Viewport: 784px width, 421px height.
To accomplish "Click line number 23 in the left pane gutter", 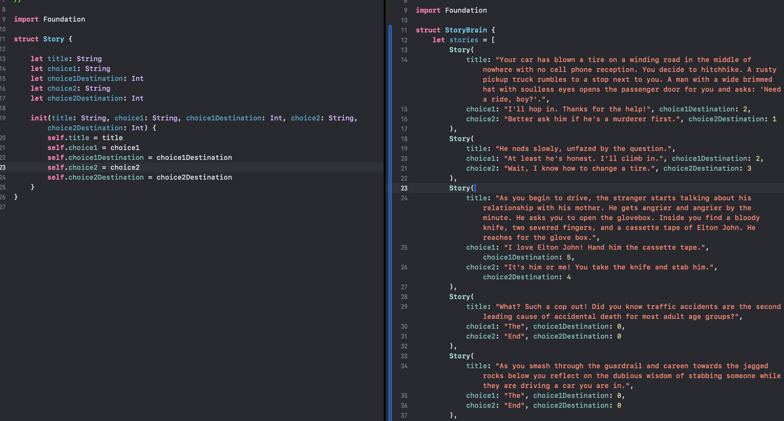I will (x=3, y=167).
